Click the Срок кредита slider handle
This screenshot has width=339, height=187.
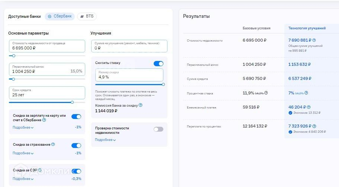(x=72, y=102)
